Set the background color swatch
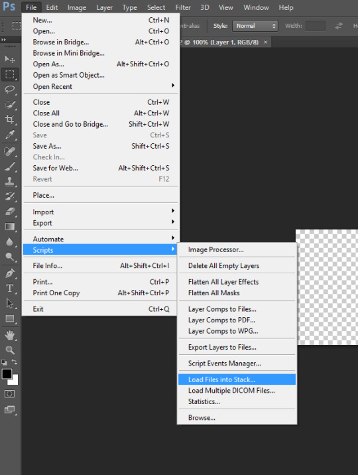358x475 pixels. point(15,381)
